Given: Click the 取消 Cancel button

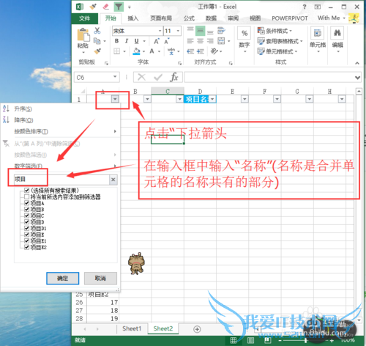Looking at the screenshot, I should pos(100,279).
